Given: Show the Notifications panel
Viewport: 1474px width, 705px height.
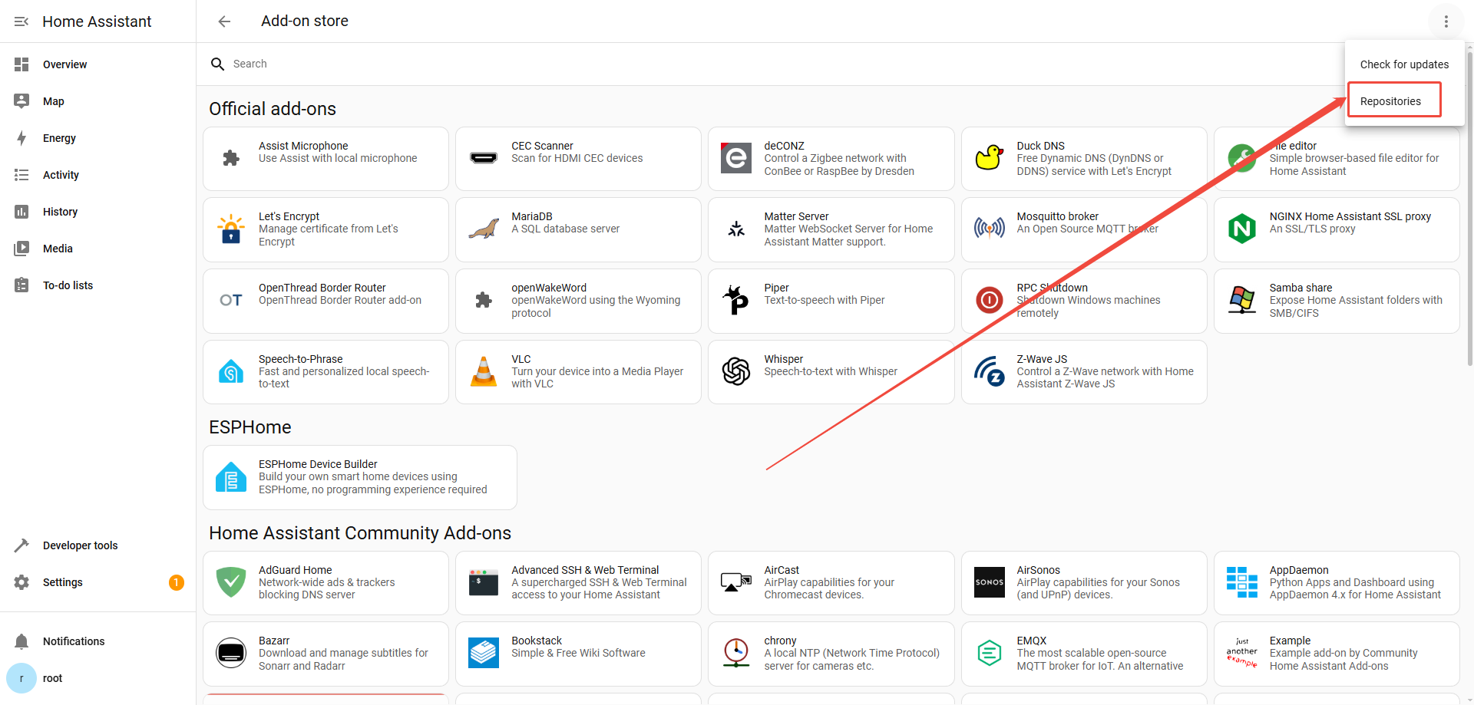Looking at the screenshot, I should pos(74,641).
